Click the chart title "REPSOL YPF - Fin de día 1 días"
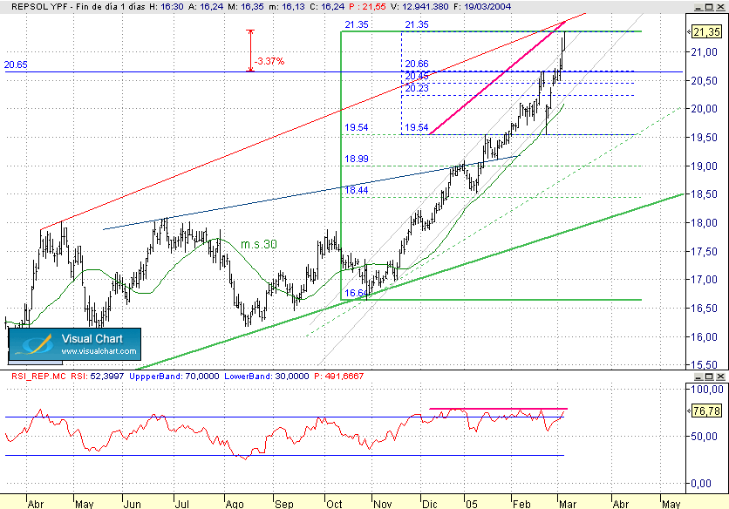 tap(78, 7)
